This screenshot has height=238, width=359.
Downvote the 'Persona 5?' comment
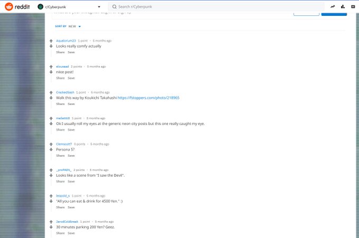tap(51, 150)
